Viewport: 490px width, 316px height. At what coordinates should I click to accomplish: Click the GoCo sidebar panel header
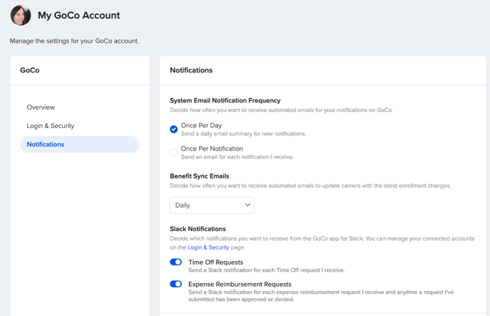click(x=30, y=70)
